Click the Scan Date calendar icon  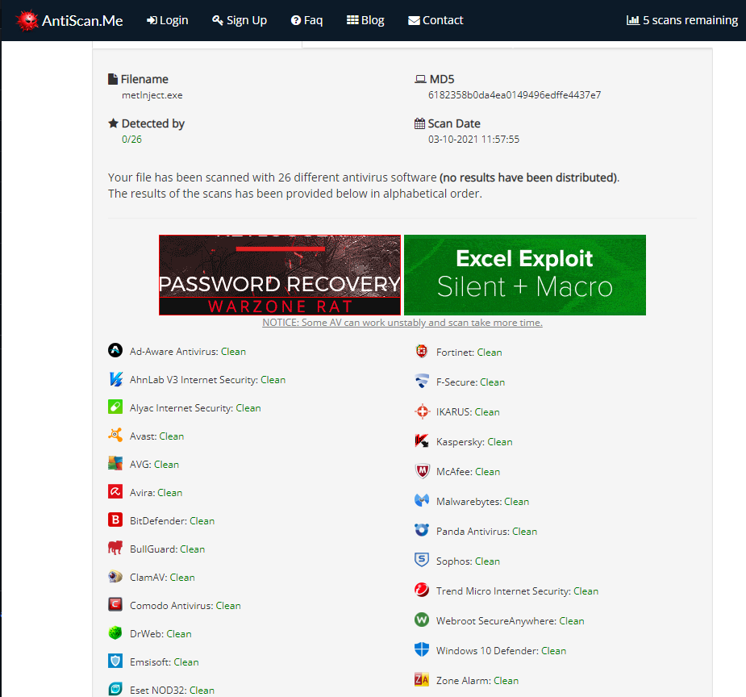pos(419,123)
